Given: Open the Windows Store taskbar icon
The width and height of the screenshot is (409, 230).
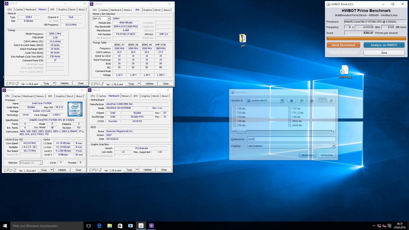Looking at the screenshot, I should pyautogui.click(x=120, y=226).
